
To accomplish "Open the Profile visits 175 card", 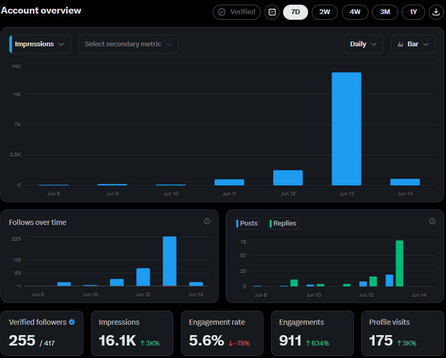I will tap(402, 333).
